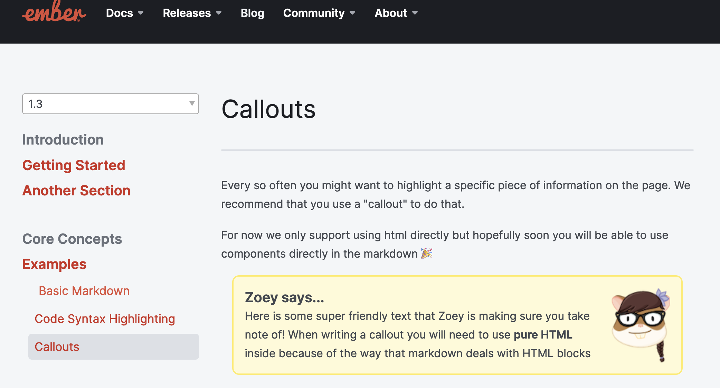Click the Releases dropdown chevron arrow

tap(219, 13)
